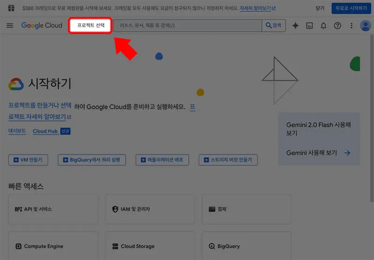Viewport: 374px width, 260px height.
Task: Open the user account avatar
Action: (366, 26)
